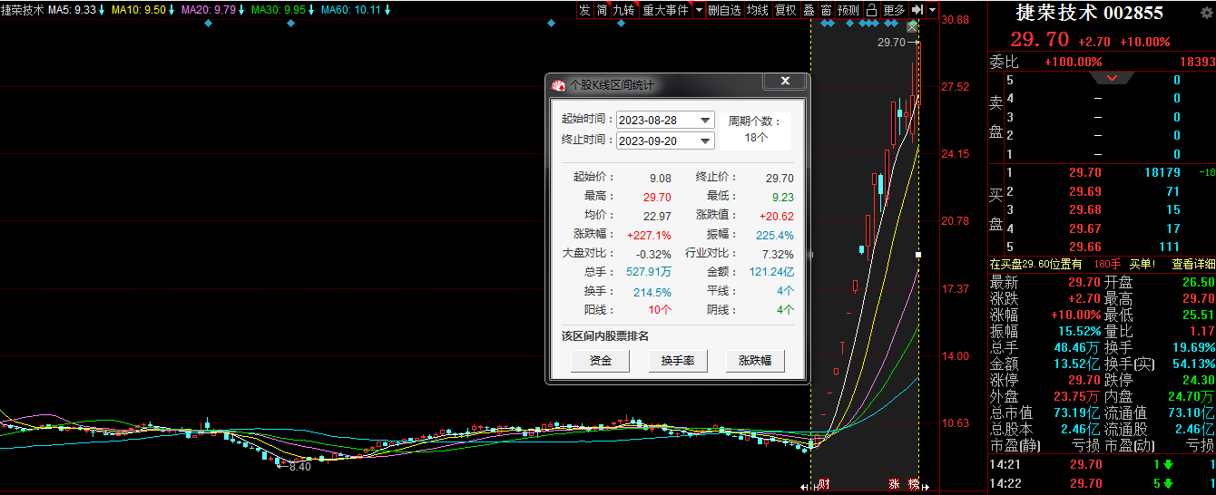Toggle 均线 moving average lines
This screenshot has width=1216, height=495.
pos(758,10)
